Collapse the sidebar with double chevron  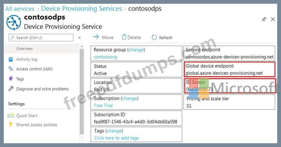click(80, 38)
